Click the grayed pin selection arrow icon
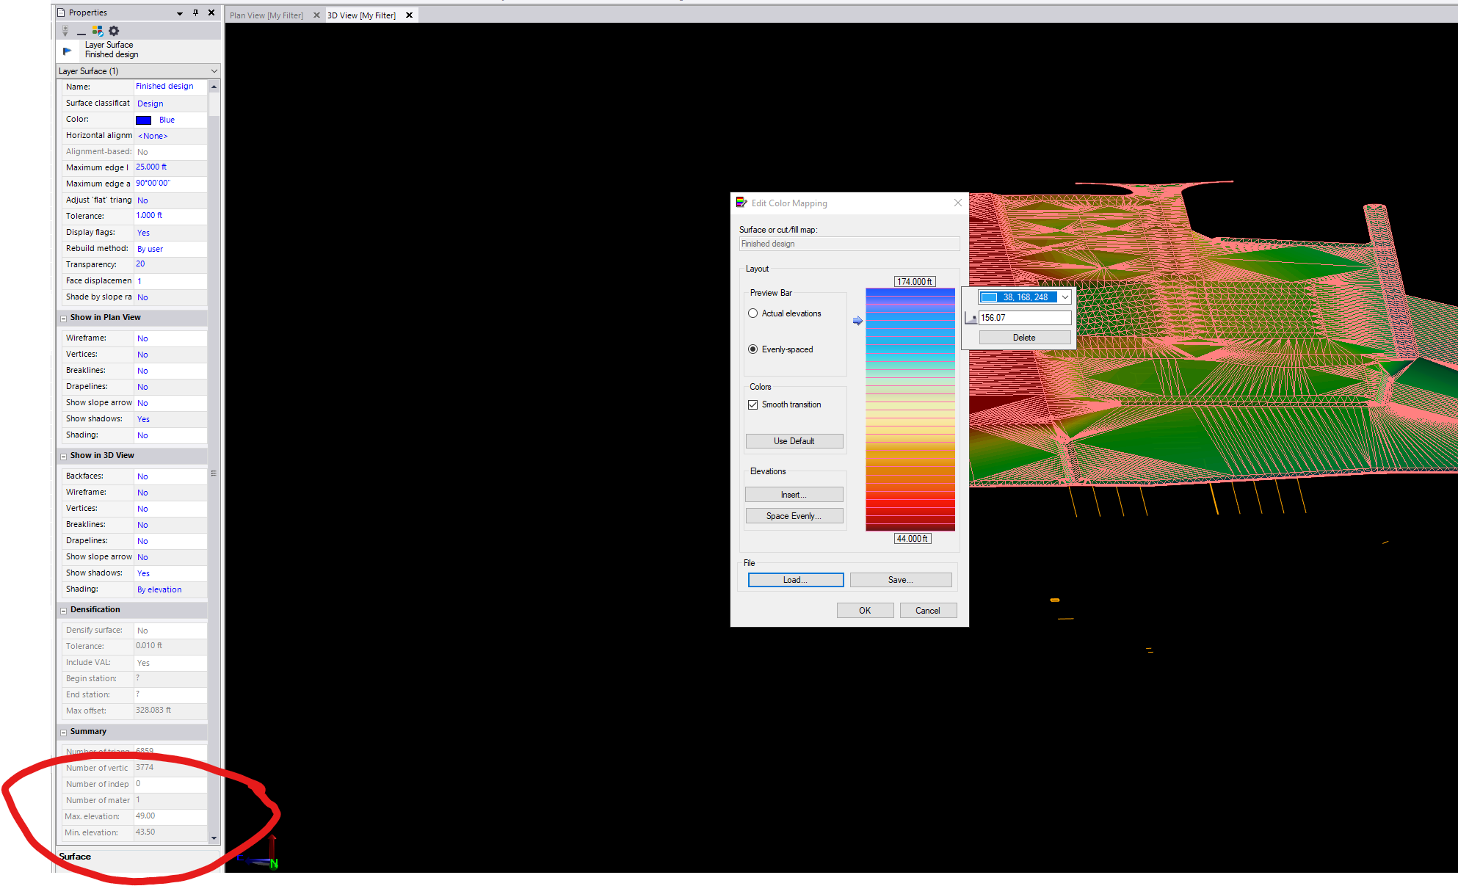 [65, 31]
